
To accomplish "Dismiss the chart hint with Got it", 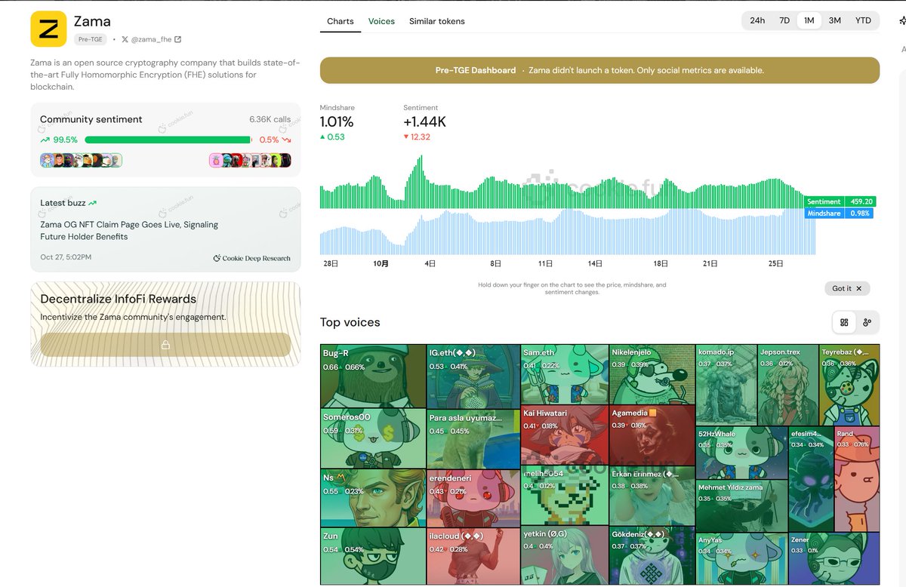I will (x=847, y=288).
